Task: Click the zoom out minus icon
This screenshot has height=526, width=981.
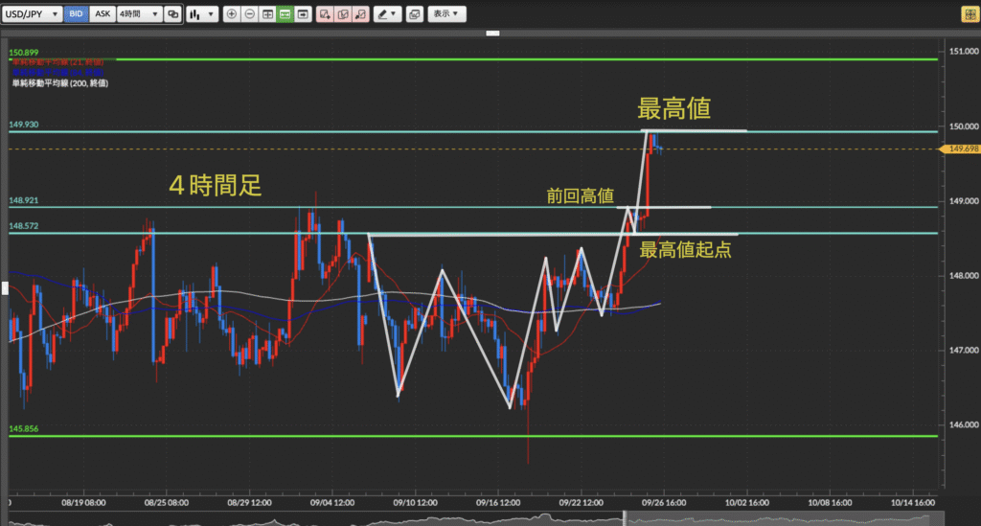Action: [249, 14]
